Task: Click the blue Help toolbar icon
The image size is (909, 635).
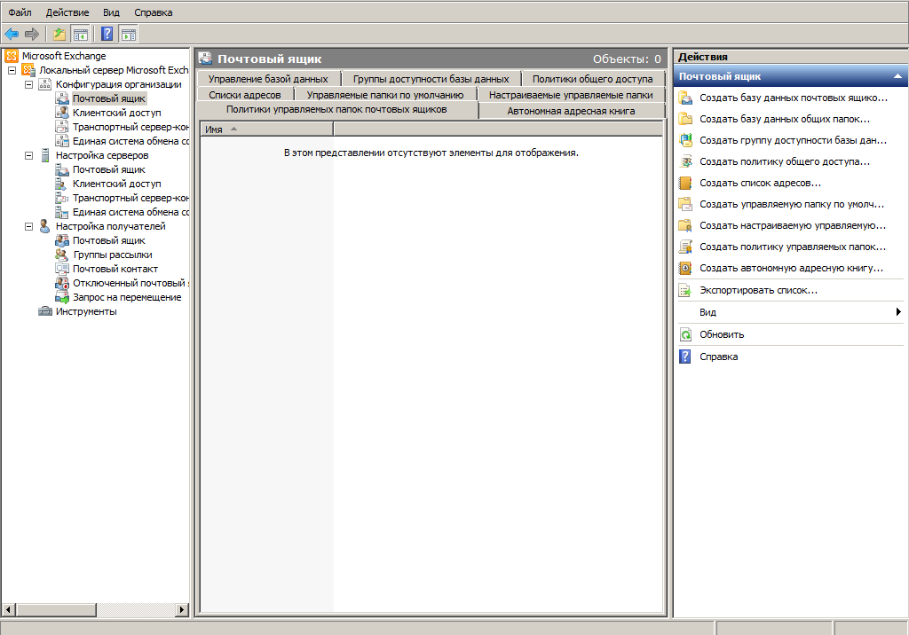Action: 107,35
